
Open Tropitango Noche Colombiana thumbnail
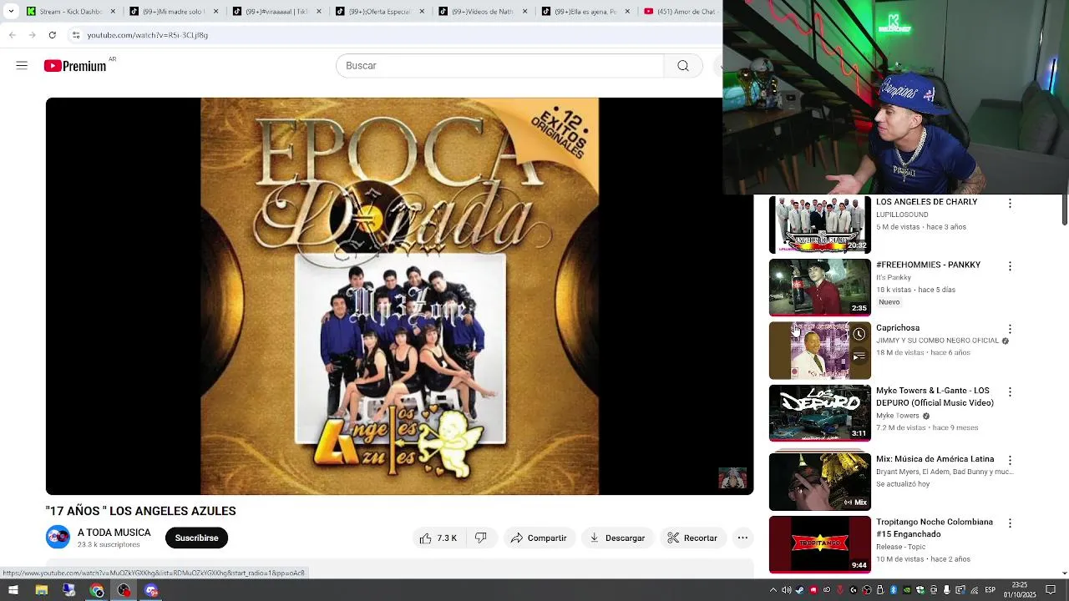coord(819,544)
